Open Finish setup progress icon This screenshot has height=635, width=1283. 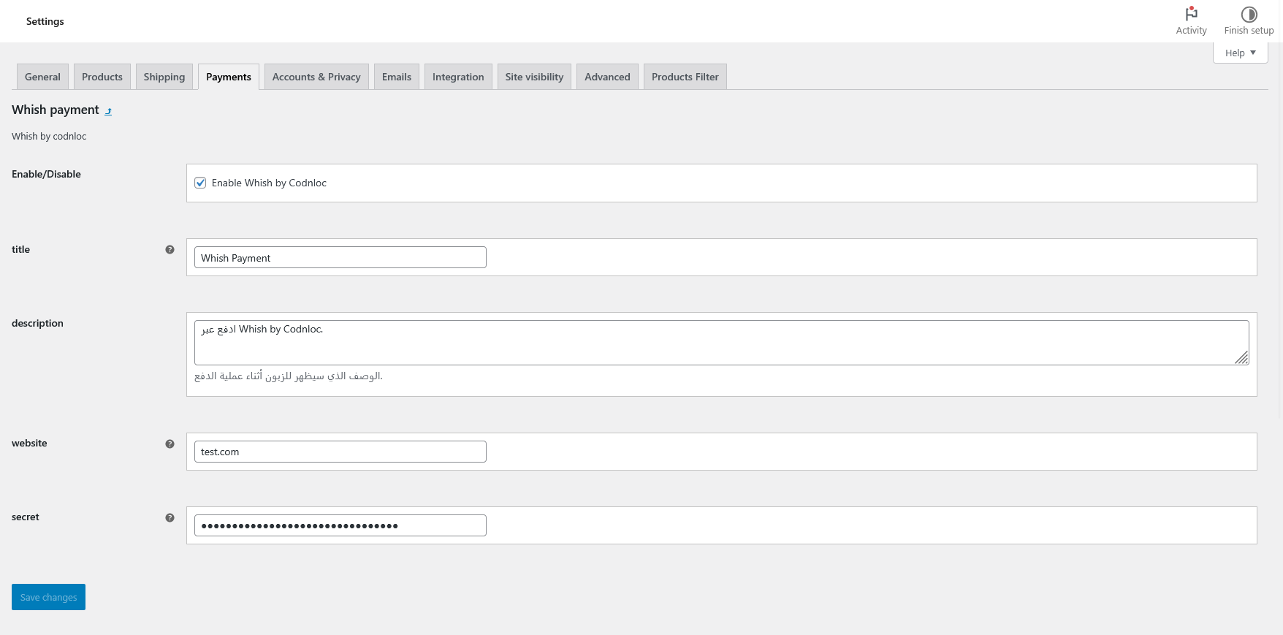click(x=1249, y=14)
